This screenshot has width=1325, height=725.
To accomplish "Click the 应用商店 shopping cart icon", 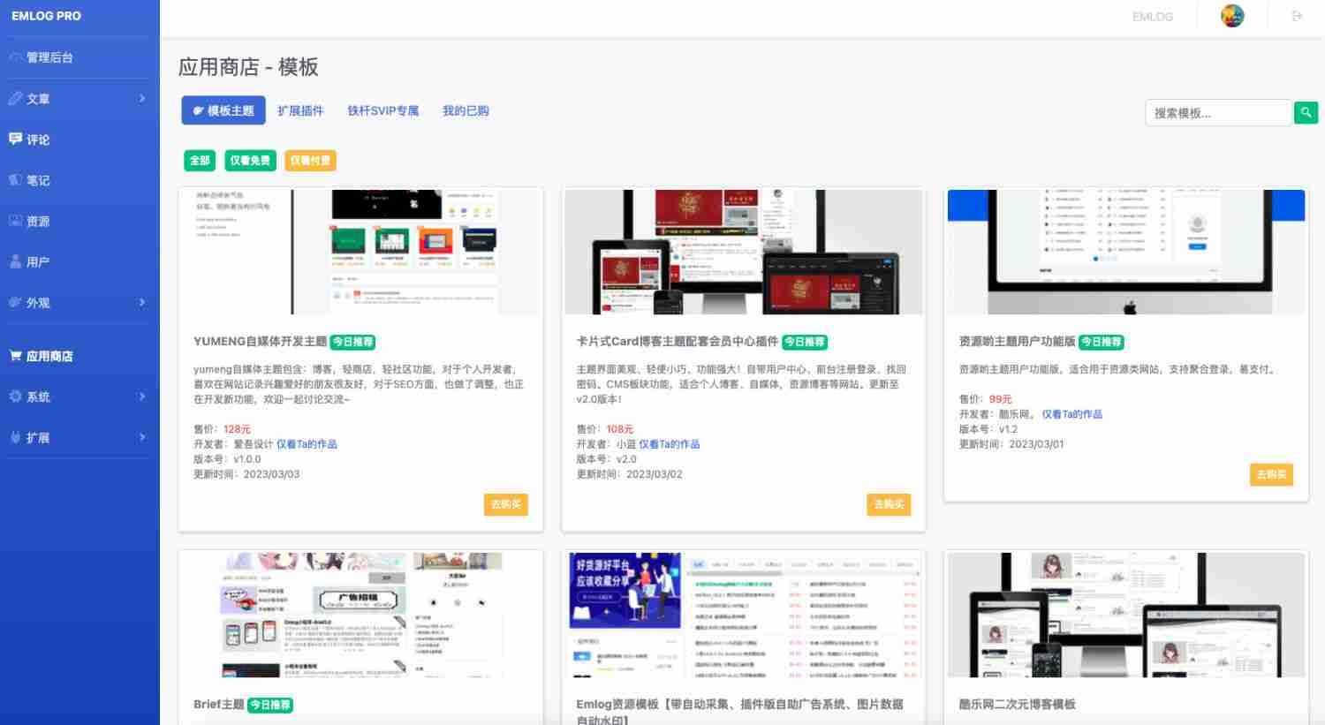I will [13, 356].
